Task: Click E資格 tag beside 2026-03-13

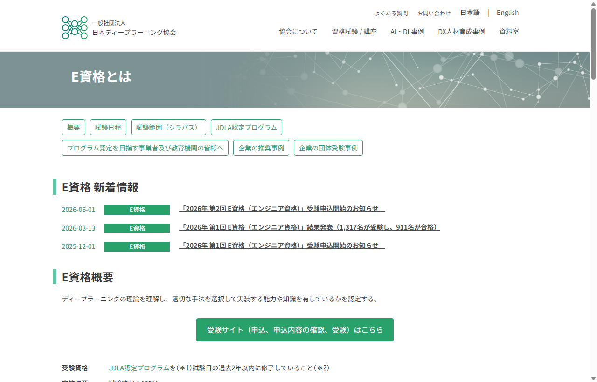Action: pyautogui.click(x=137, y=228)
